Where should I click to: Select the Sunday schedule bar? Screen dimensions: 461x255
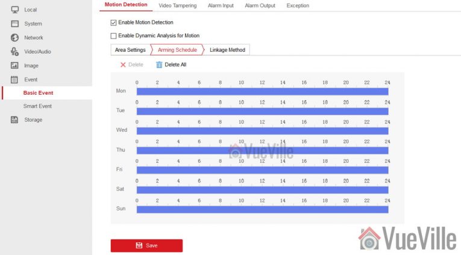tap(262, 209)
